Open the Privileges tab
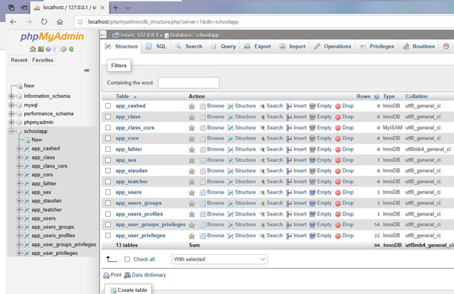 [x=377, y=46]
